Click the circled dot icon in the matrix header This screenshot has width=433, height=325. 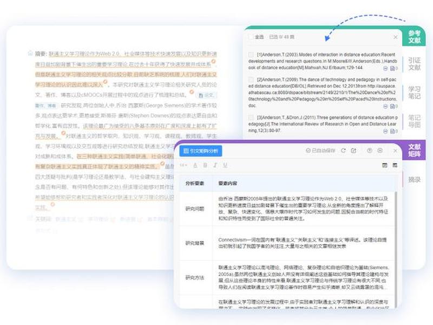coord(380,151)
